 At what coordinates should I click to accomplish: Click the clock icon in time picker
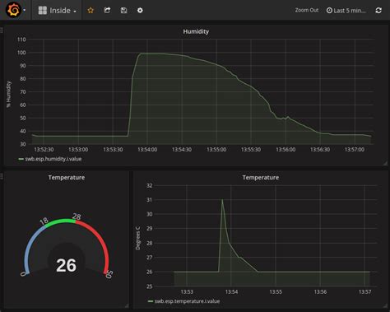coord(329,11)
